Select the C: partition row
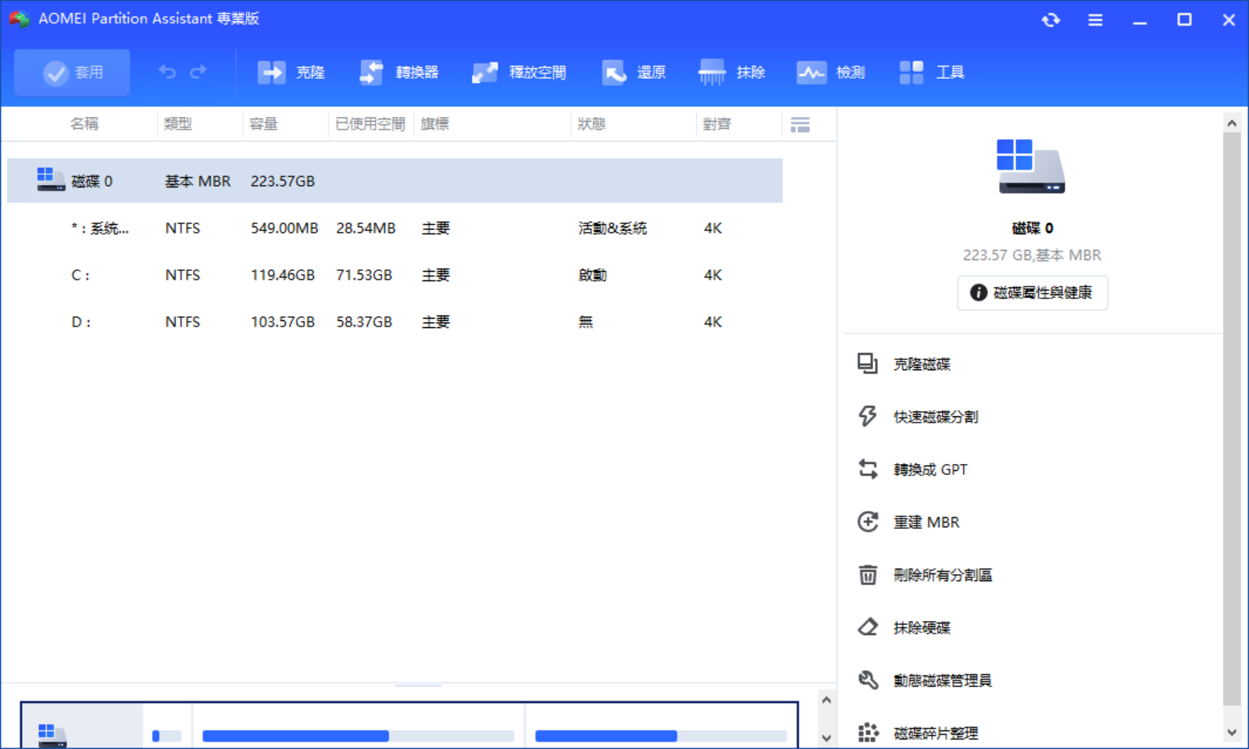Image resolution: width=1249 pixels, height=749 pixels. 394,275
